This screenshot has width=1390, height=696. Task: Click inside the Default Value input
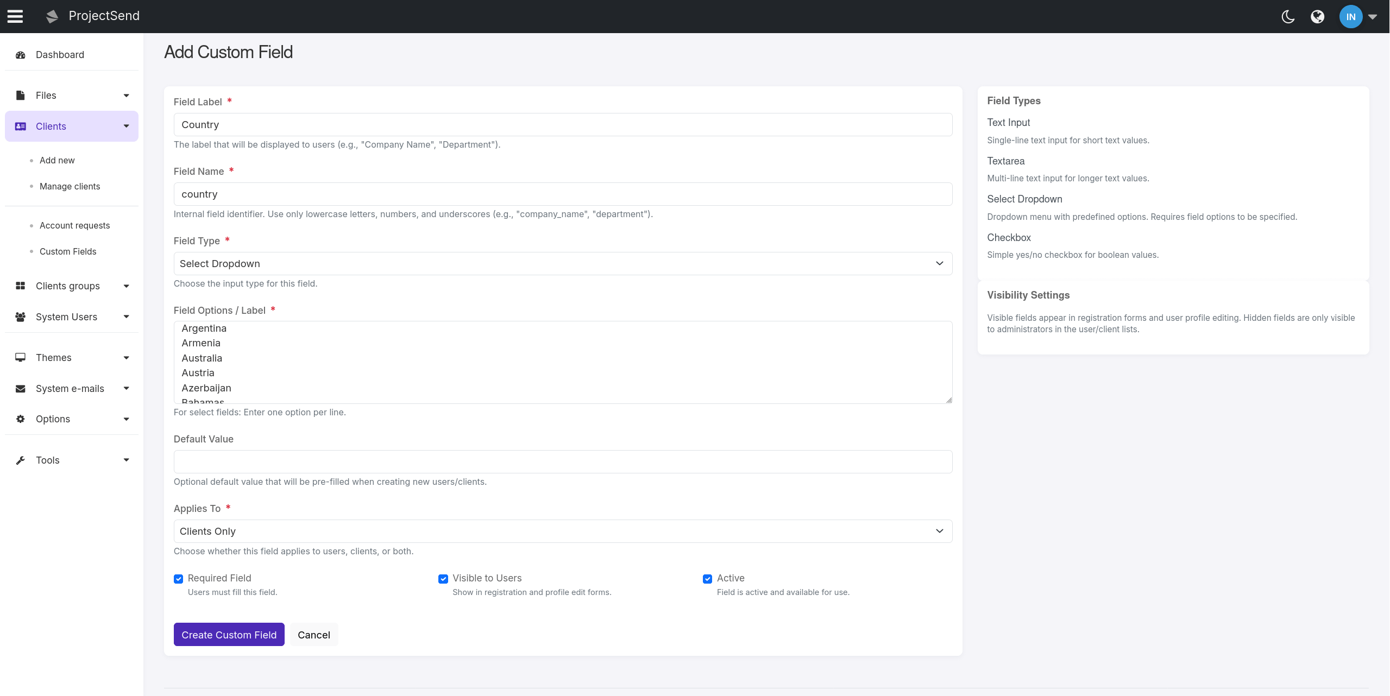(562, 461)
